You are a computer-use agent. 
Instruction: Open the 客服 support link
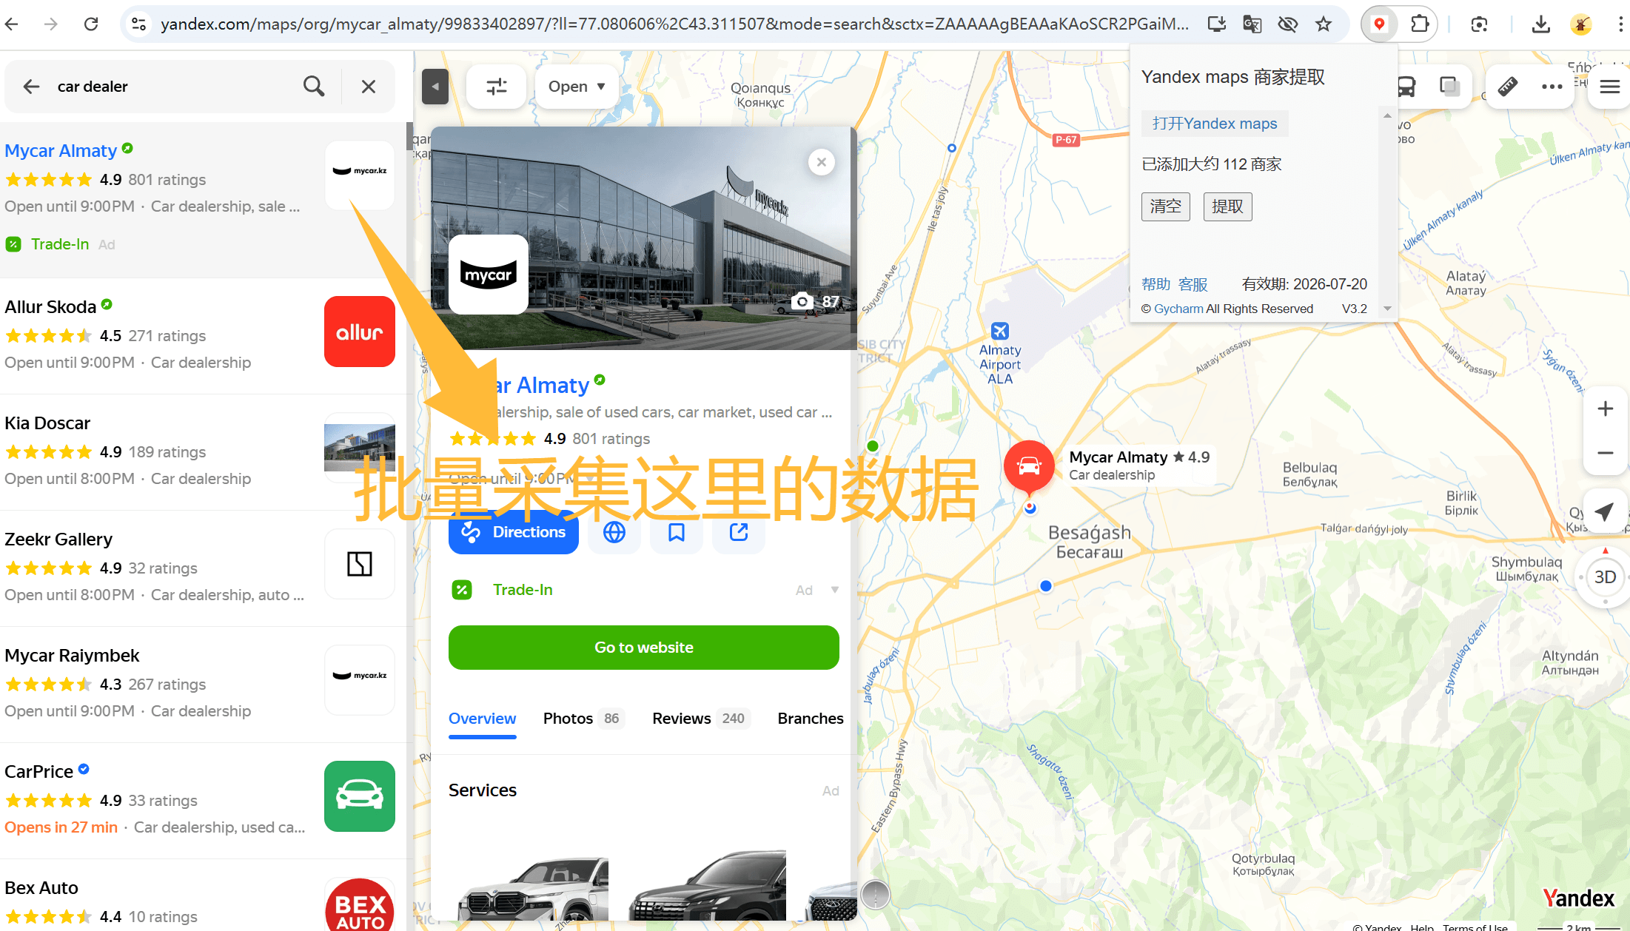[x=1193, y=284]
